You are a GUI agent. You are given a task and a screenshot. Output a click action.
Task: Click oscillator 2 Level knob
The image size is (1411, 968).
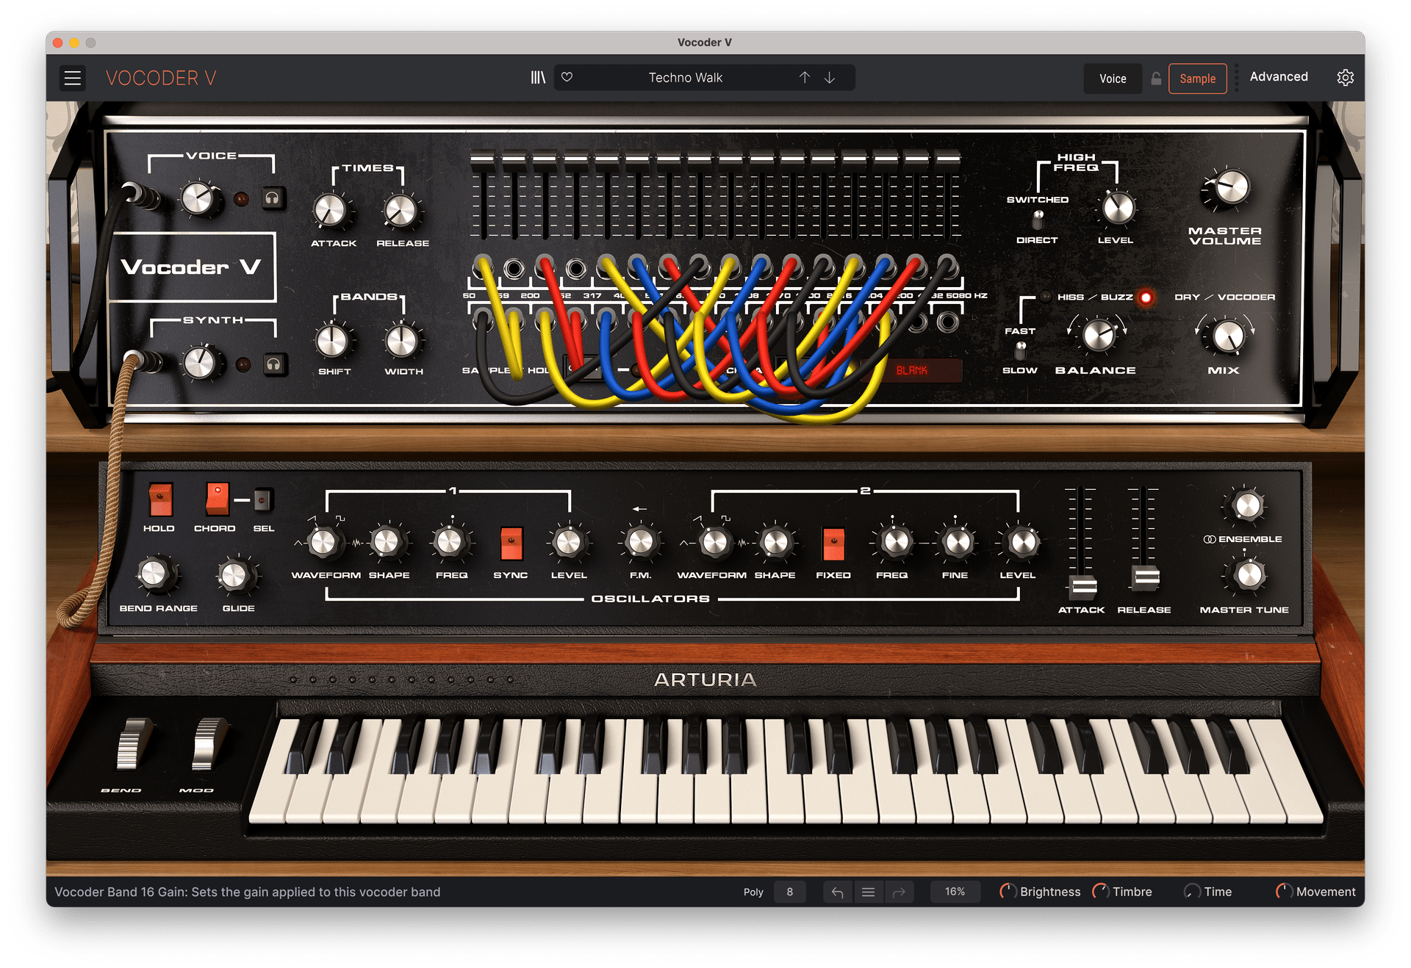click(1022, 543)
